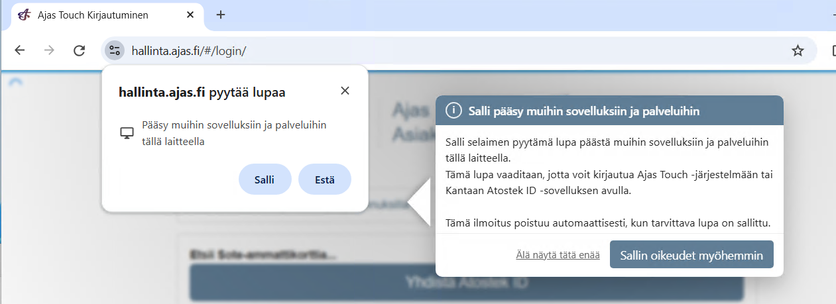
Task: Go back to the previous page
Action: coord(20,50)
